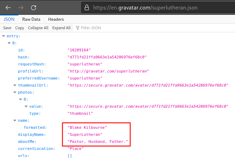Click the value "Pastor, Husband, Father."
This screenshot has height=164, width=235.
click(x=98, y=141)
